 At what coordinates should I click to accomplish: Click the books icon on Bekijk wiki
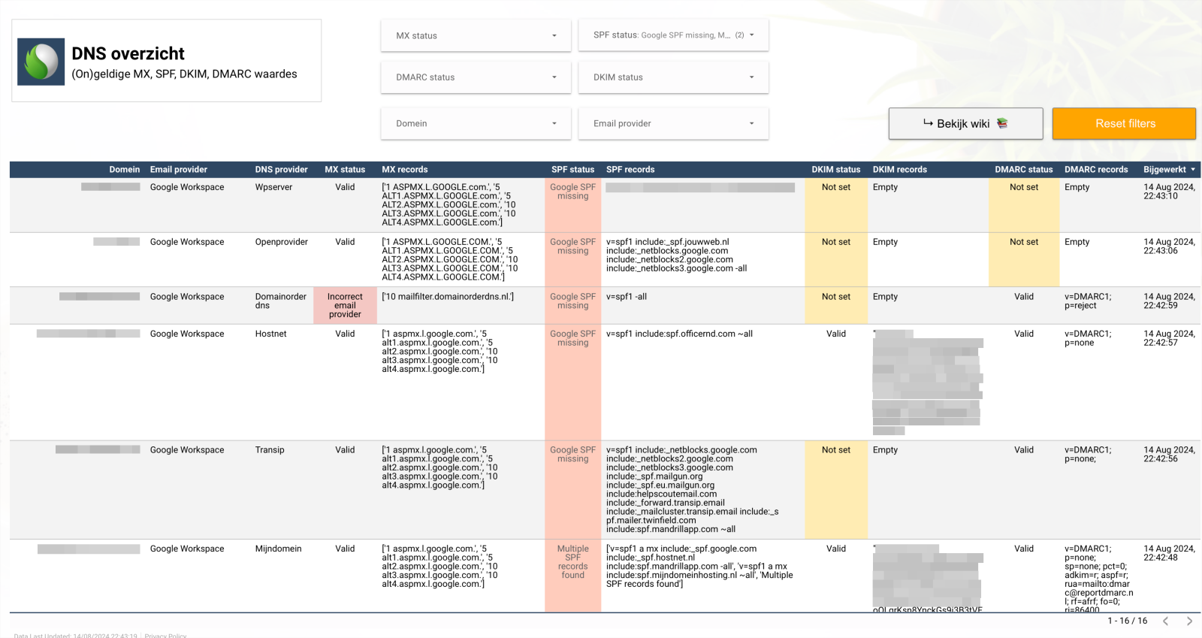coord(1002,123)
